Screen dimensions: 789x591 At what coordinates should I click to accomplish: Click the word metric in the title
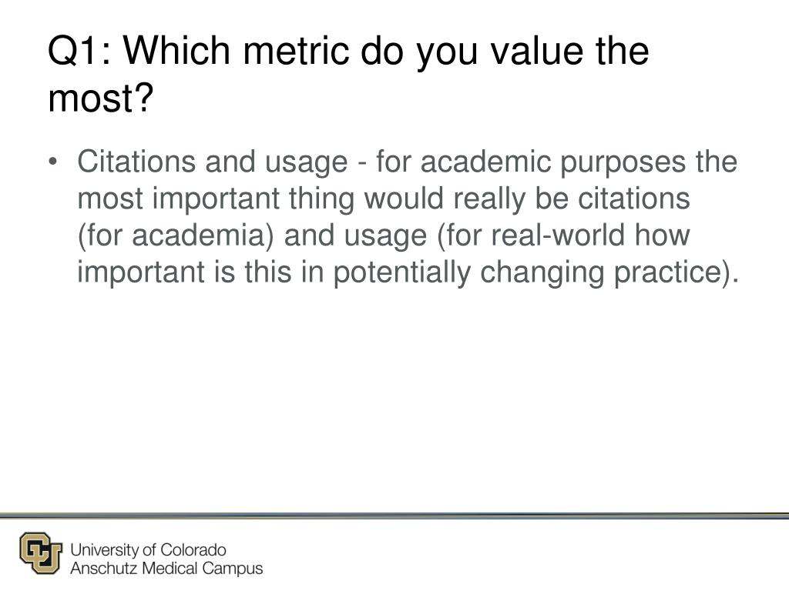296,50
